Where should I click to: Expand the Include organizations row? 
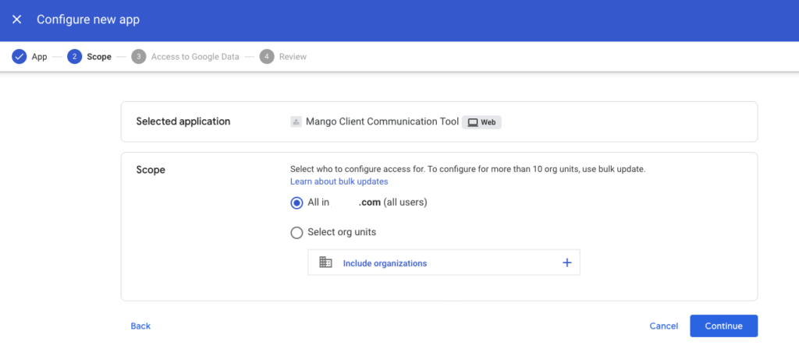coord(444,262)
